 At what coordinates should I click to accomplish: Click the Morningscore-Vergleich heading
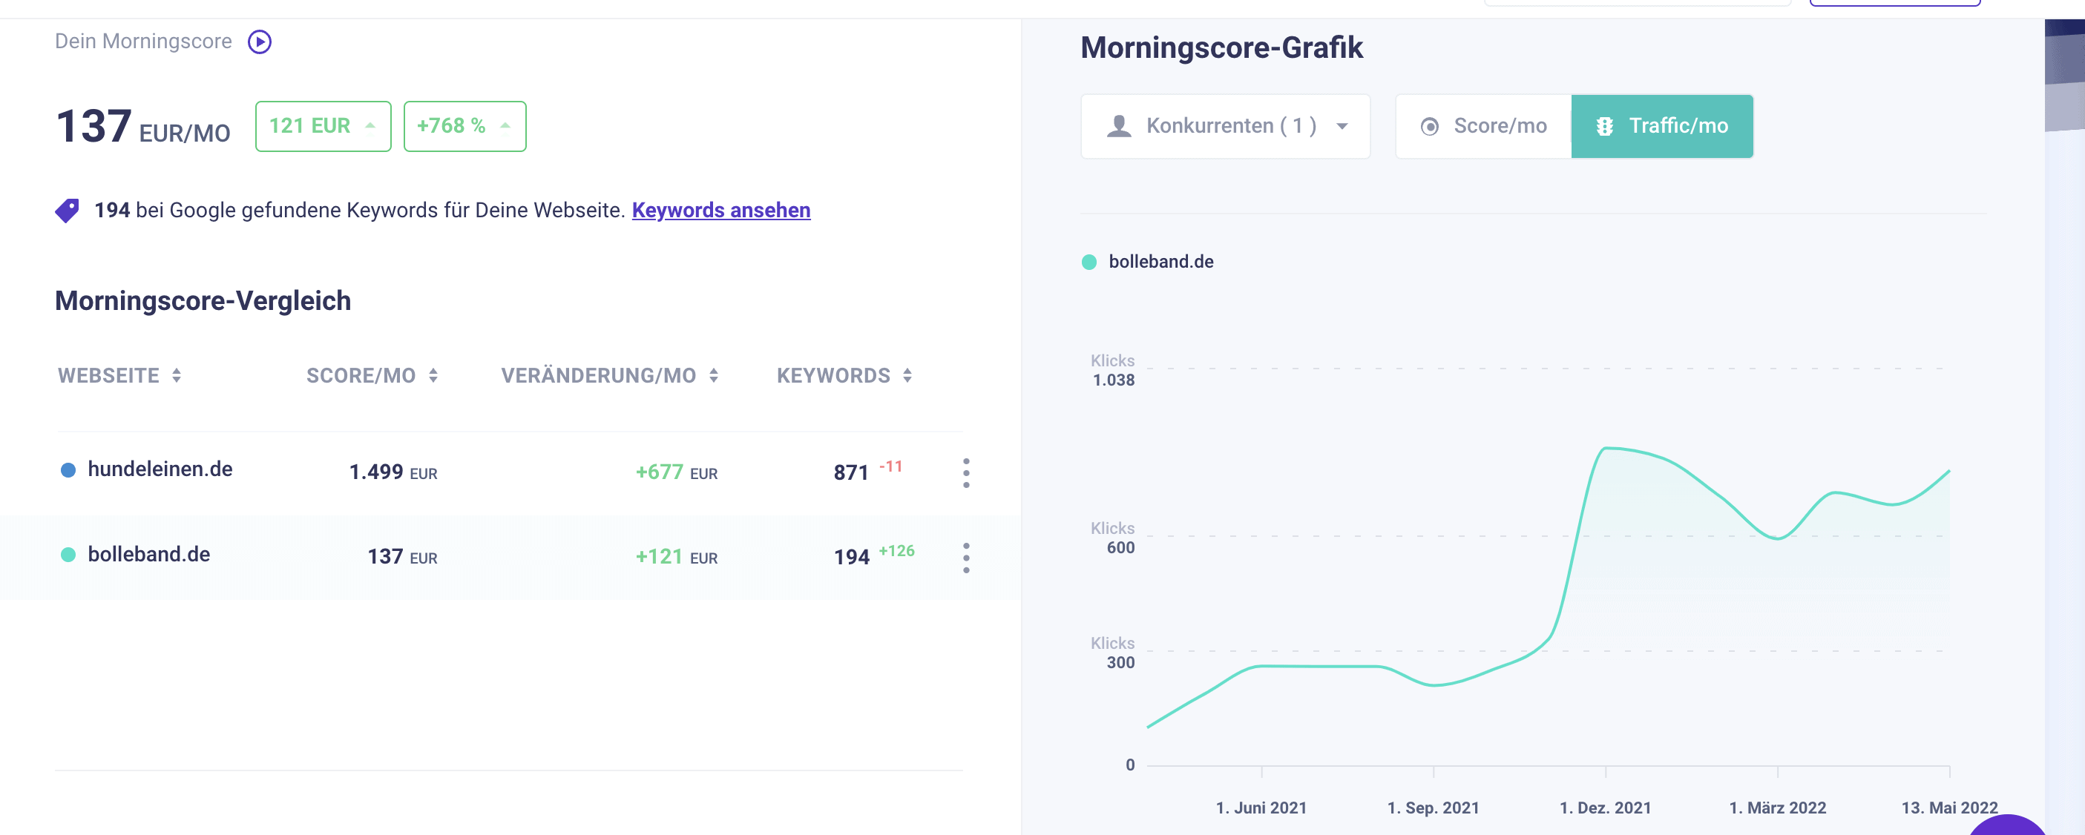coord(203,301)
